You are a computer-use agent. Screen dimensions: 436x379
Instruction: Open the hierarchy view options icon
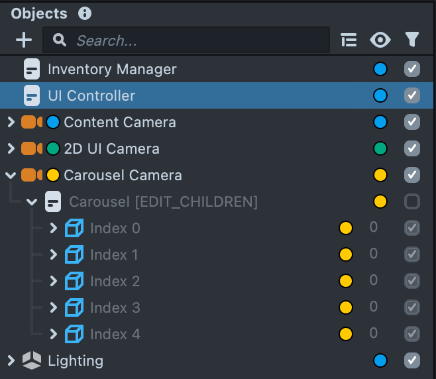349,40
